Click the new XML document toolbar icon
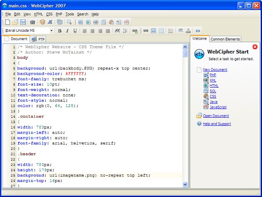 [x=96, y=22]
